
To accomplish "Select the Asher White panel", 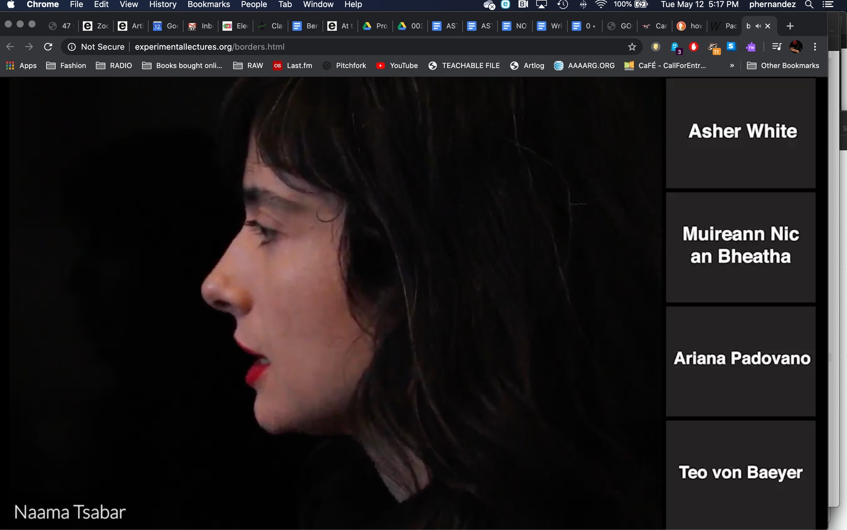I will (741, 133).
